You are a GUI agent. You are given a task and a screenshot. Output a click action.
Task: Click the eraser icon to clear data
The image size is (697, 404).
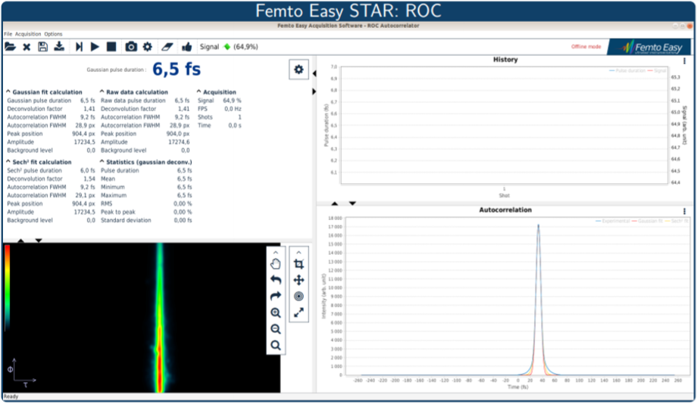coord(168,47)
